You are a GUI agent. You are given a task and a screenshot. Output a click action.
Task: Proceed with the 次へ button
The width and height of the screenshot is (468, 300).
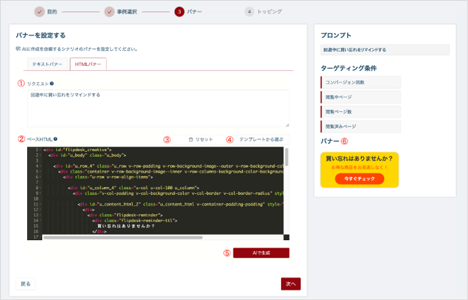(x=290, y=284)
